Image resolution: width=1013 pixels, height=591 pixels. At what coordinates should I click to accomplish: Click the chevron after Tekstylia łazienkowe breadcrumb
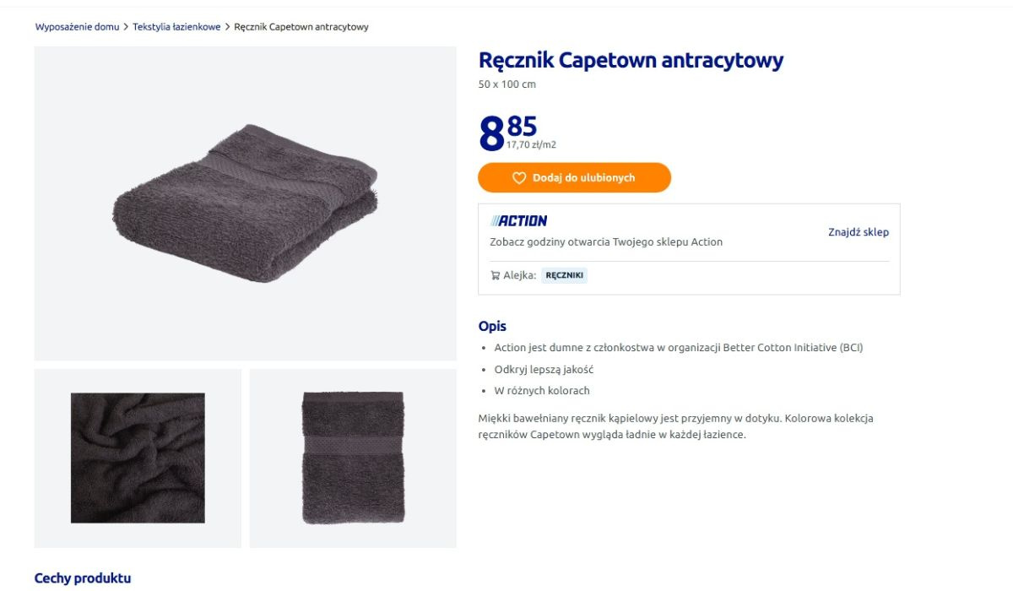click(227, 27)
